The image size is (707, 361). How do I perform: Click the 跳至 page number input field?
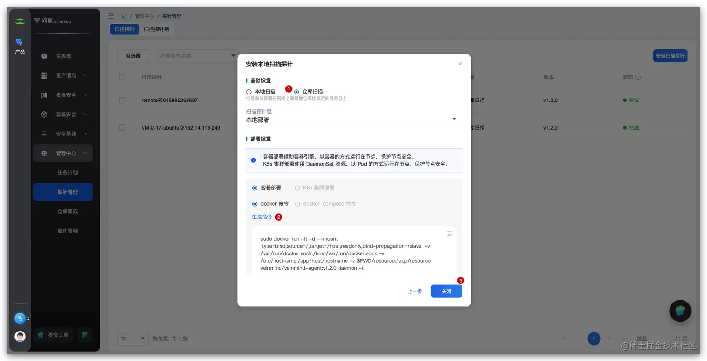(661, 339)
